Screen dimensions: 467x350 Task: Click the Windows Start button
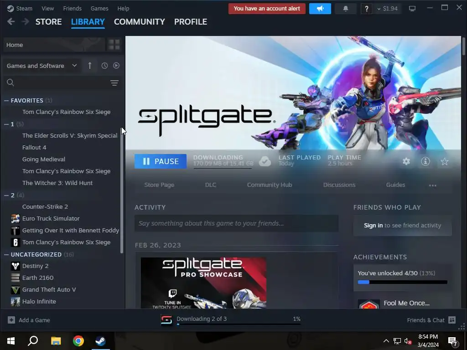[x=11, y=341]
